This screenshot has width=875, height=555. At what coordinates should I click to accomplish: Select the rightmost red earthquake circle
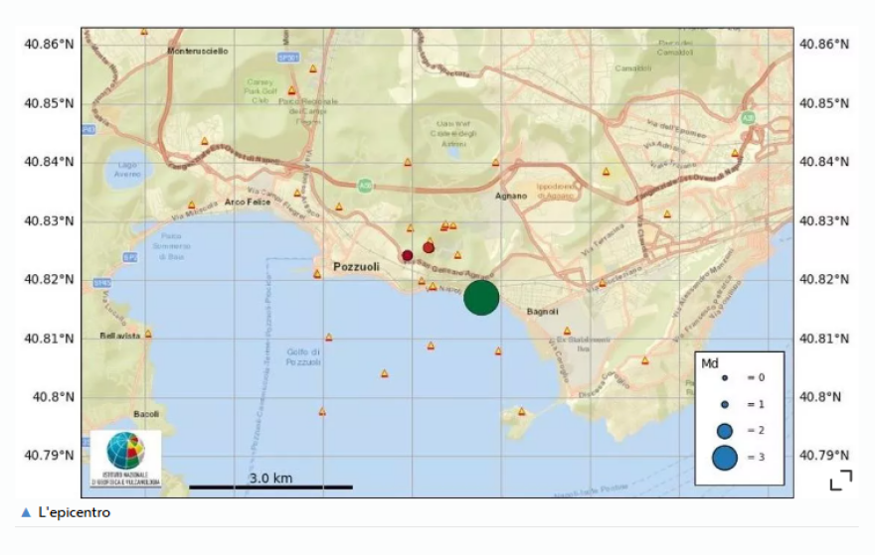pos(429,247)
